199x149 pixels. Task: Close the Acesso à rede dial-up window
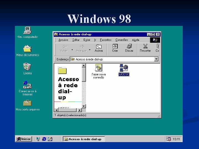pyautogui.click(x=158, y=34)
